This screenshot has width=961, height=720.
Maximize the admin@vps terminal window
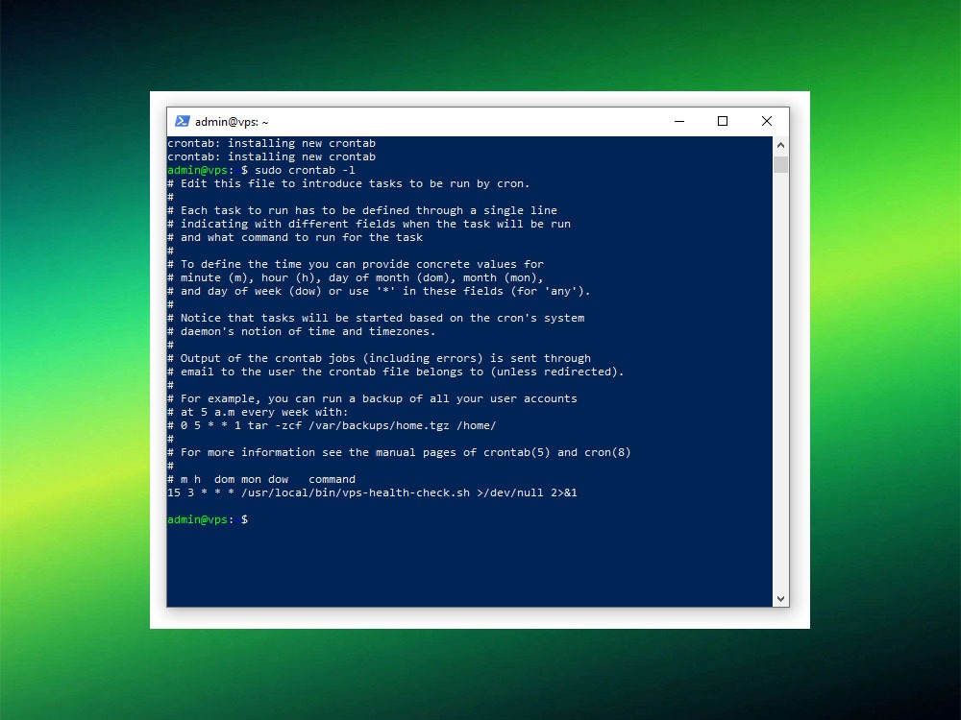click(x=723, y=121)
